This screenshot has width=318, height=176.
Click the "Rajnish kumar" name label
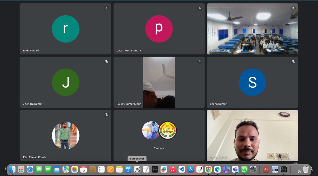(219, 157)
